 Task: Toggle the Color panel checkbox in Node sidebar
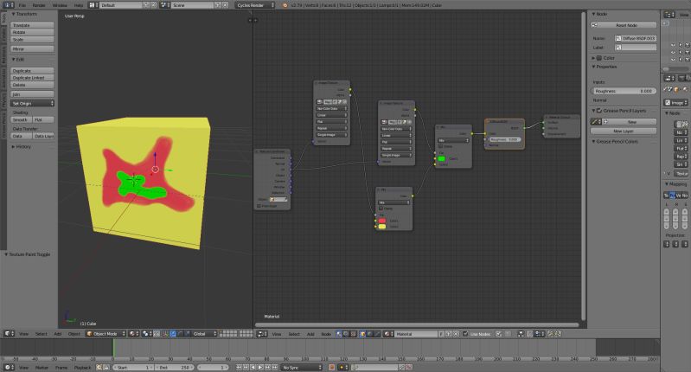[x=599, y=58]
